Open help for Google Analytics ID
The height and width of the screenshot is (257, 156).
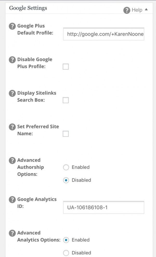click(12, 199)
